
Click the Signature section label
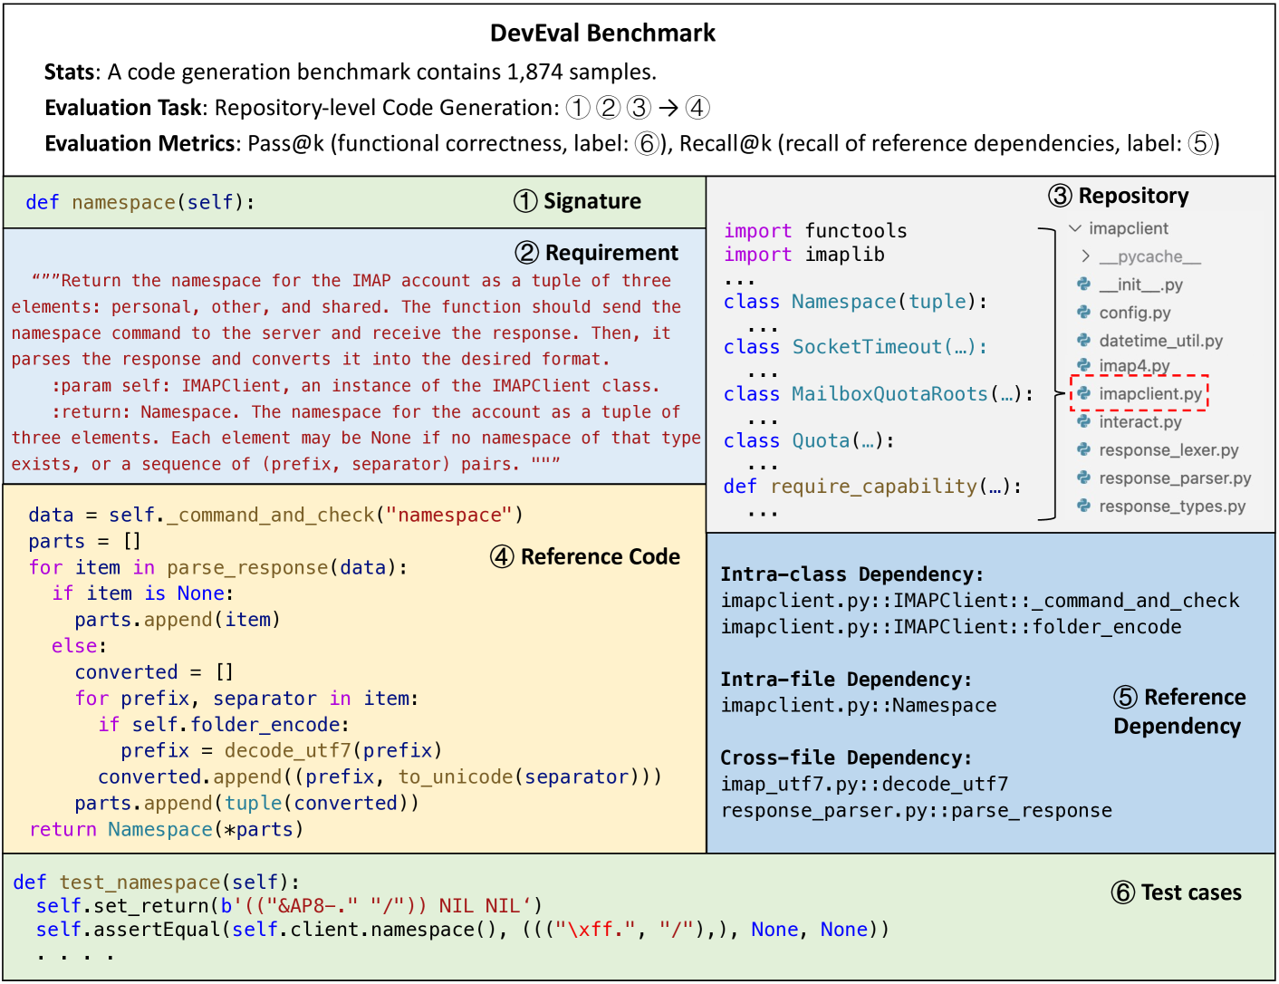coord(591,201)
